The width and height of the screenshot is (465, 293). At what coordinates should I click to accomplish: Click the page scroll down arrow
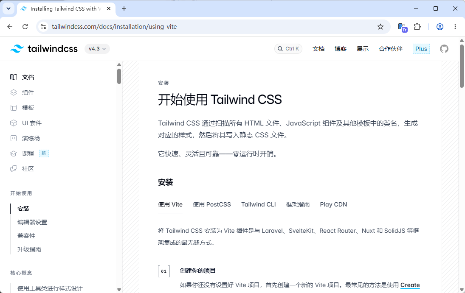(462, 290)
